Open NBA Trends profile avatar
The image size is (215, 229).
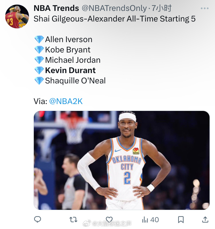tap(17, 16)
